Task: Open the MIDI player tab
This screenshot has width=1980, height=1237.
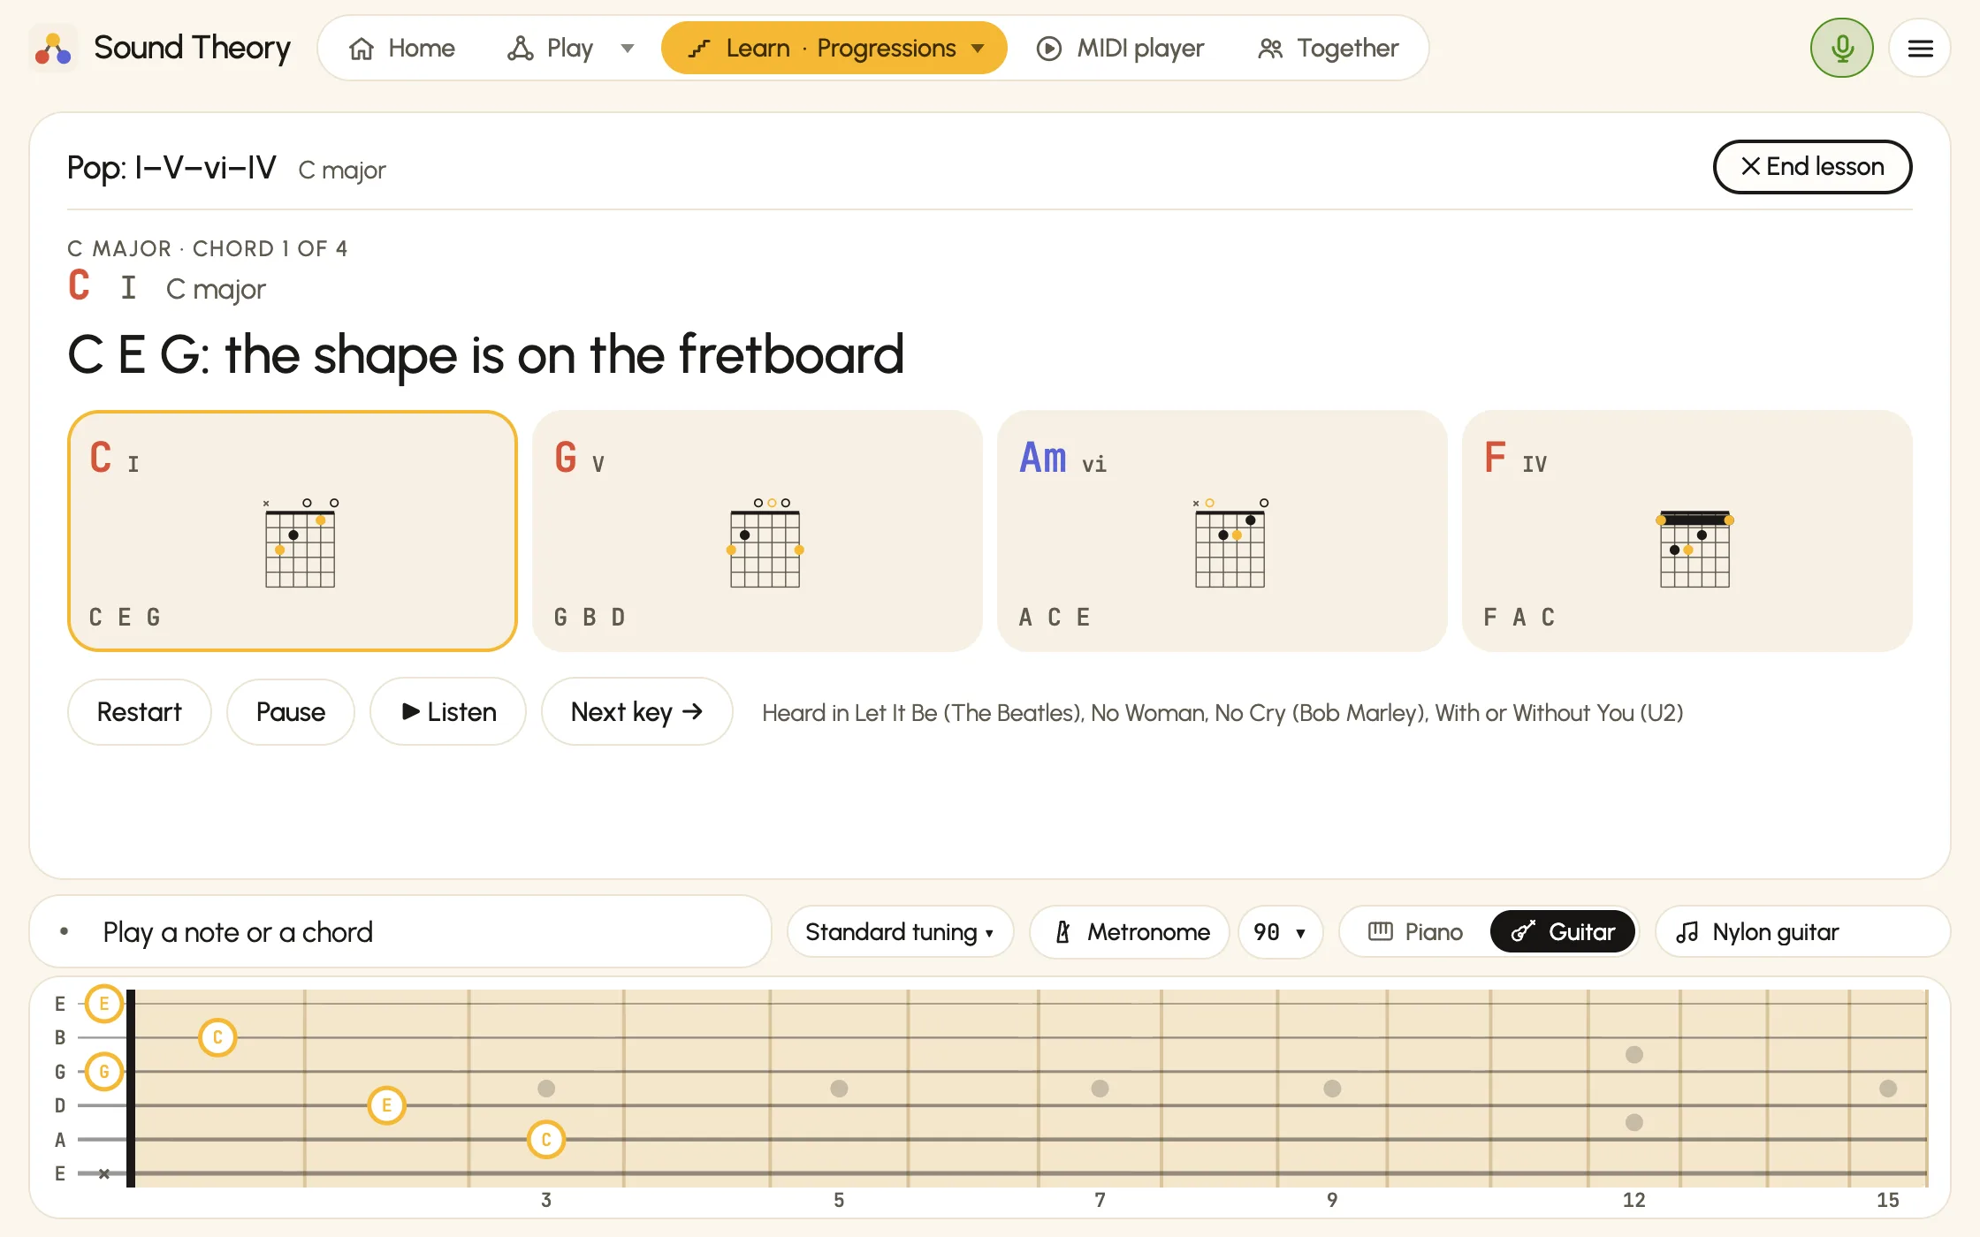Action: [x=1120, y=48]
